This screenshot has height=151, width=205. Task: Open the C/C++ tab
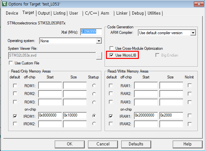[91, 13]
